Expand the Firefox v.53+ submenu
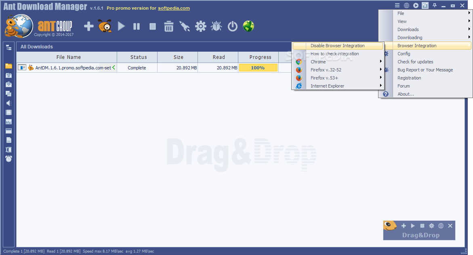The image size is (473, 255). pos(338,78)
